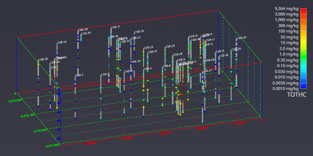Click the 1.0 mg/kg legend label

click(x=290, y=54)
